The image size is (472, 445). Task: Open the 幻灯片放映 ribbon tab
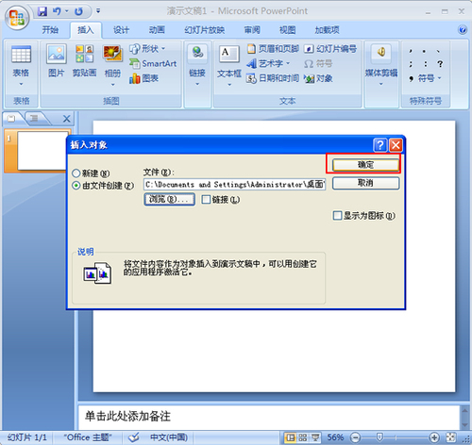(x=204, y=30)
